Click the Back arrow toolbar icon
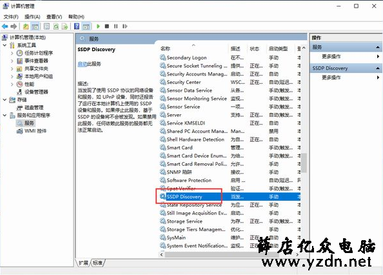Image resolution: width=383 pixels, height=275 pixels. (x=5, y=26)
